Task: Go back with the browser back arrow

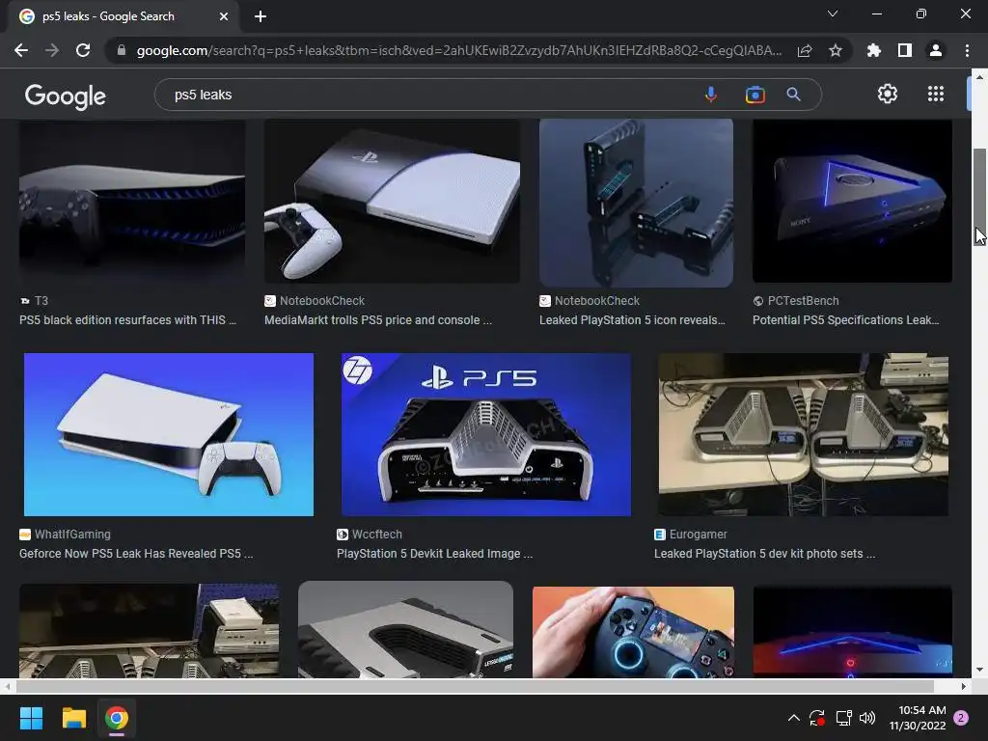Action: pos(21,50)
